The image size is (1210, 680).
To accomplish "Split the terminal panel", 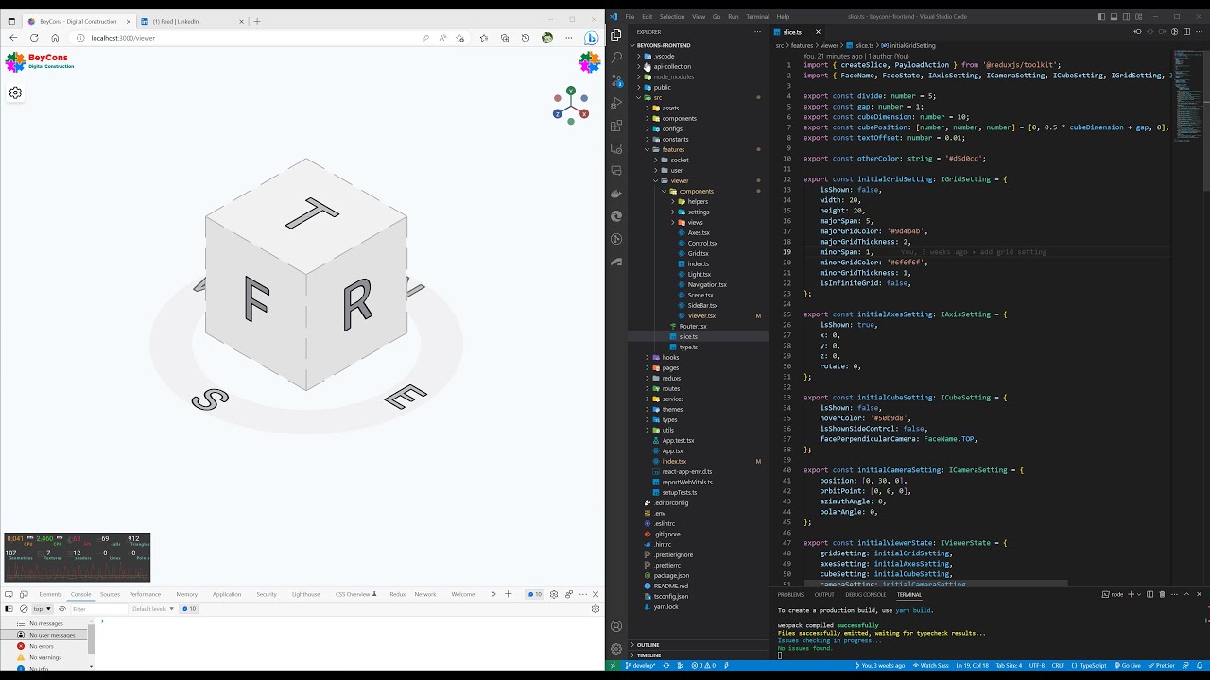I will pos(1149,594).
